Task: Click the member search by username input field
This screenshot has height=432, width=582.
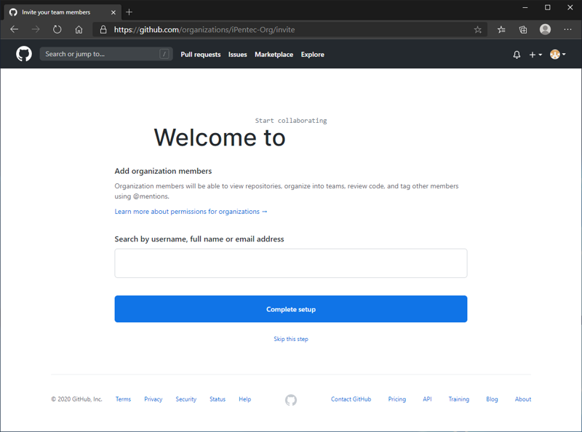Action: (291, 263)
